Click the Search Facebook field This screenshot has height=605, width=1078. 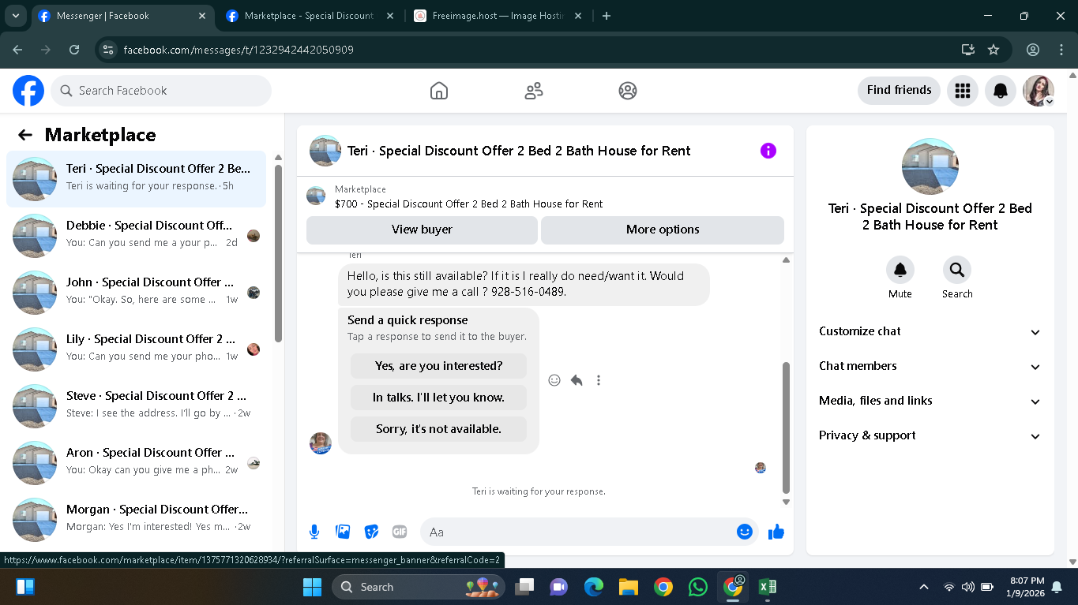point(161,91)
